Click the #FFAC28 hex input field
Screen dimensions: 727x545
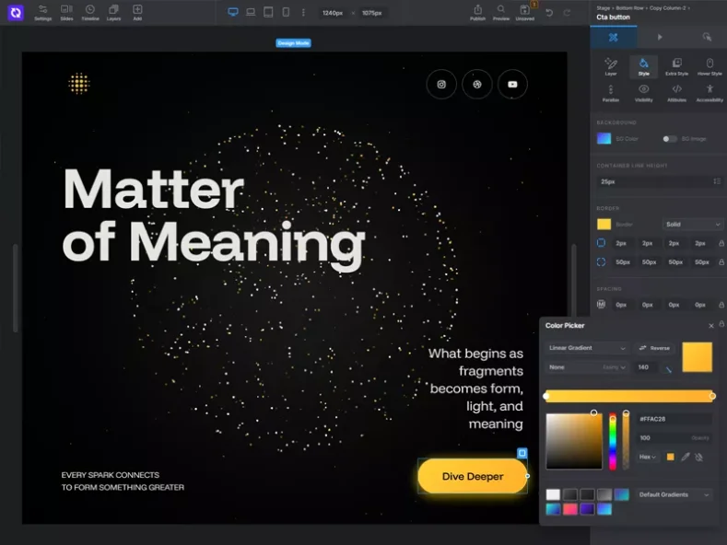point(674,419)
